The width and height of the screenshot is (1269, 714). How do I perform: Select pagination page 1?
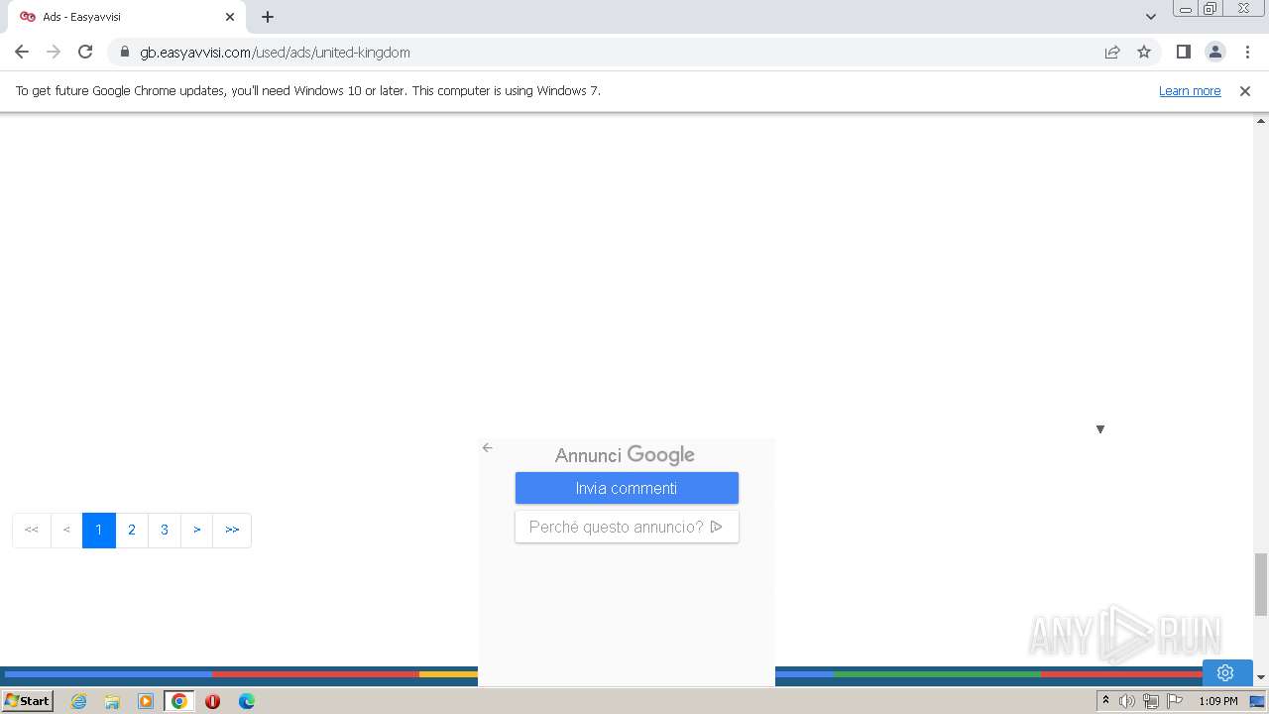(98, 530)
